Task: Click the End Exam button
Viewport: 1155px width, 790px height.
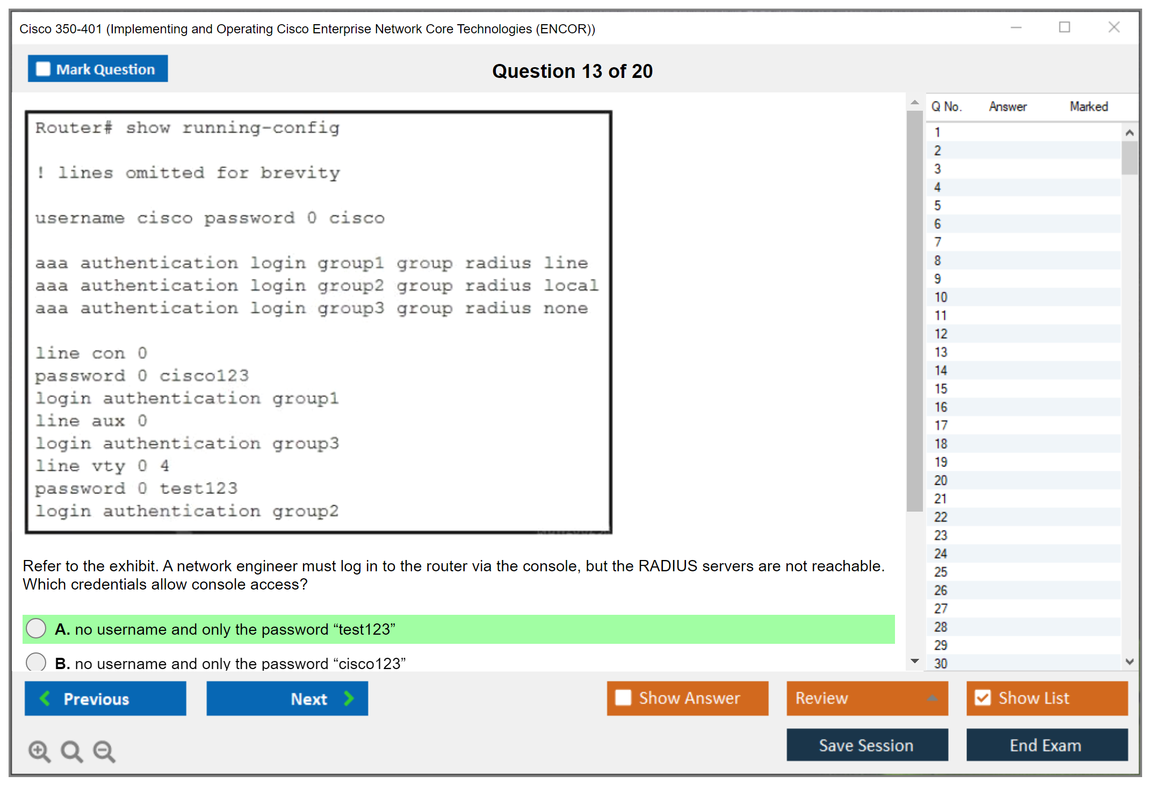Action: pos(1046,745)
